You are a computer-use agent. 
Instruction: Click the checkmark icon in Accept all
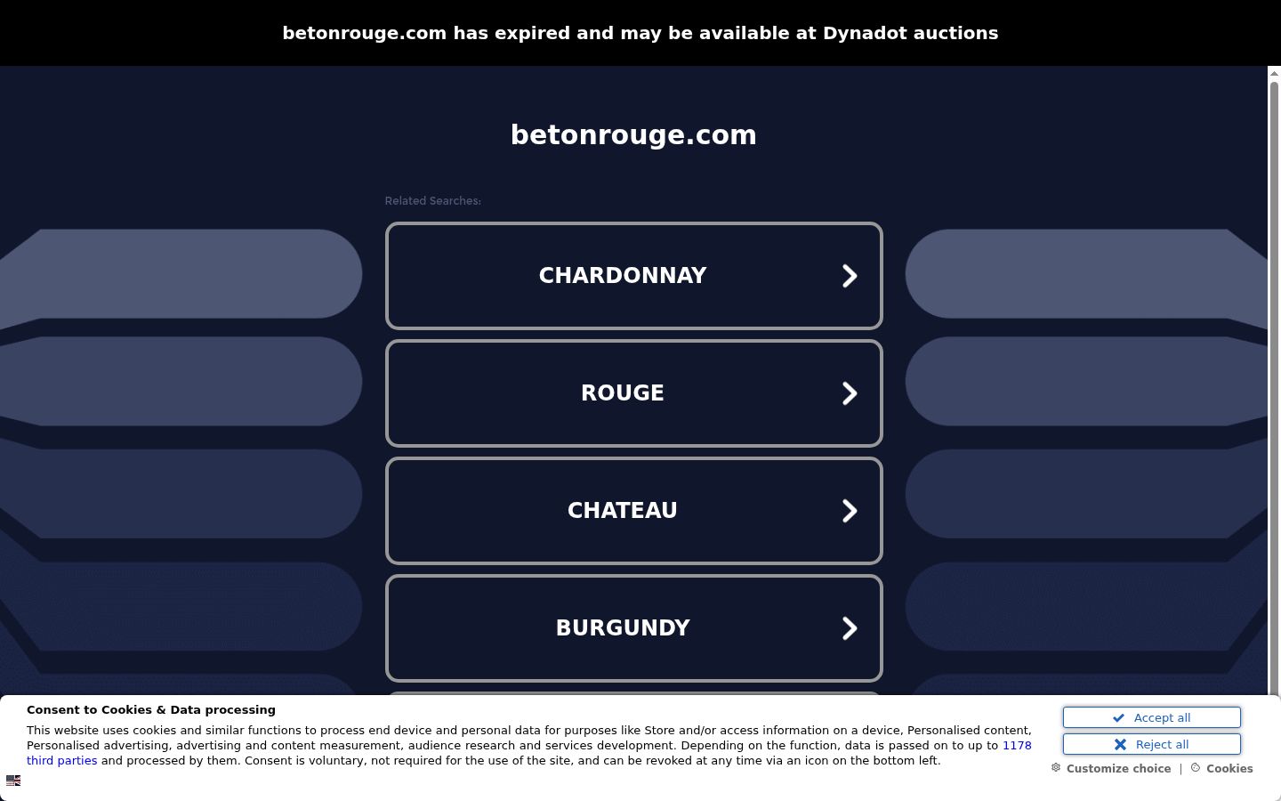tap(1118, 717)
